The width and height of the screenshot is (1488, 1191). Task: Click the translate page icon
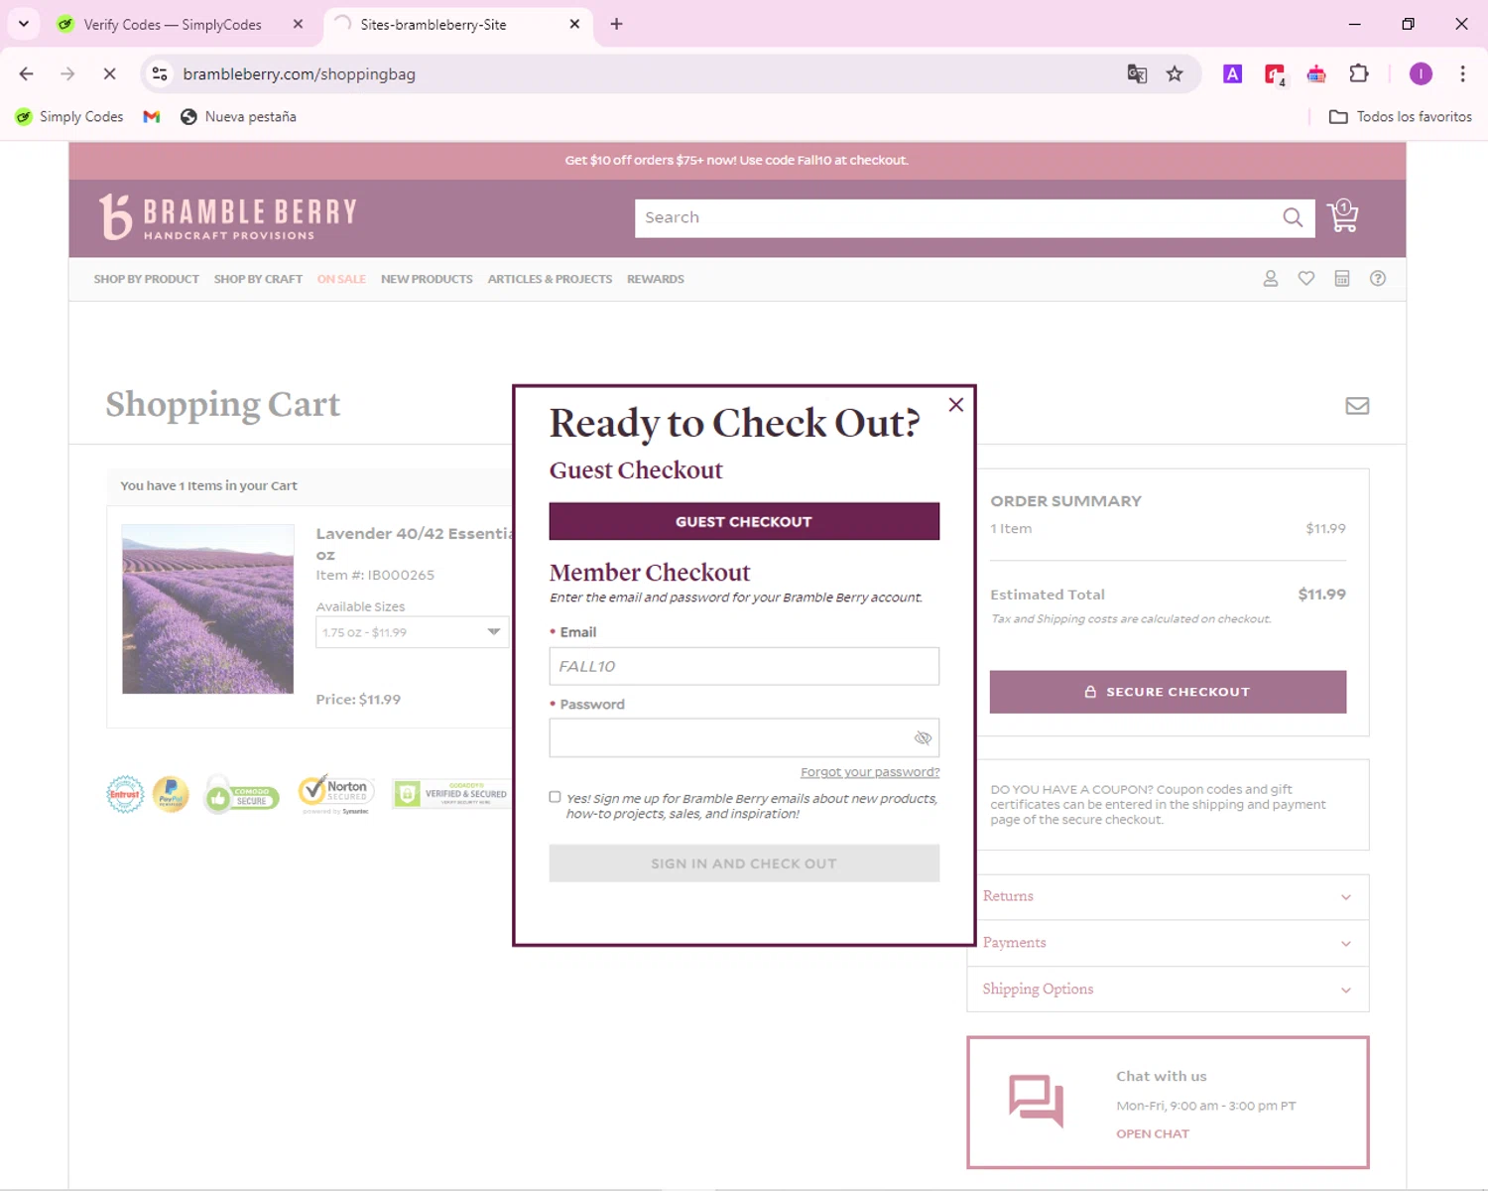(x=1137, y=73)
